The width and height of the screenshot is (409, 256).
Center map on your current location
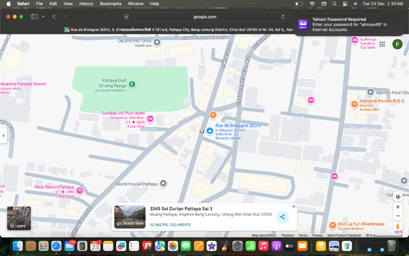398,197
